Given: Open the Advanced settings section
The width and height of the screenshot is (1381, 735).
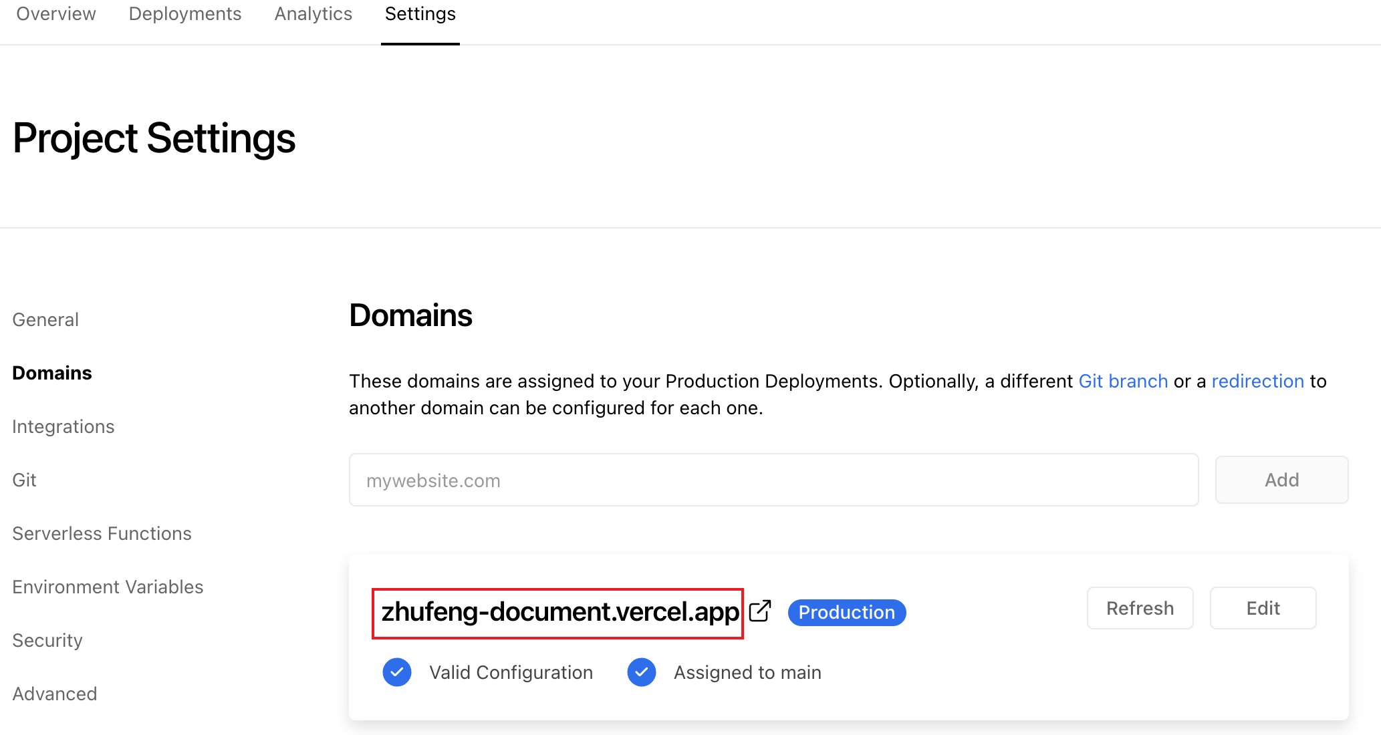Looking at the screenshot, I should tap(55, 694).
